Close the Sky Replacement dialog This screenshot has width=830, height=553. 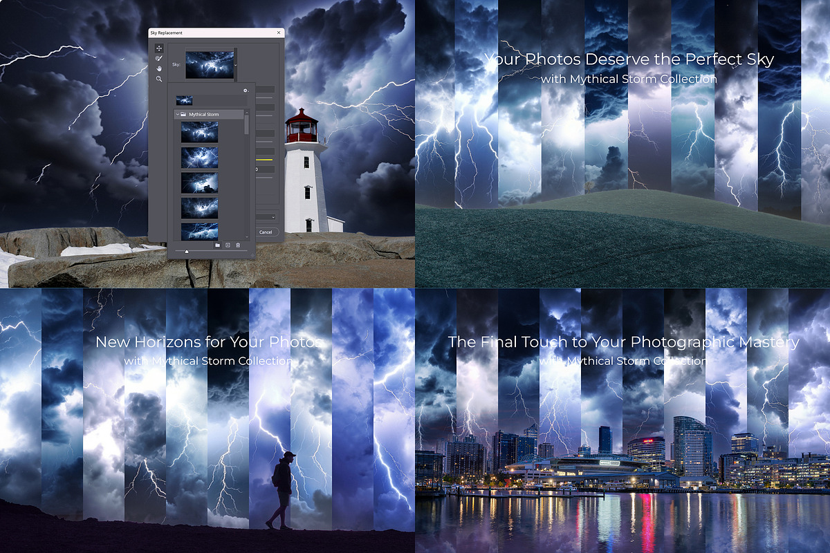(279, 32)
